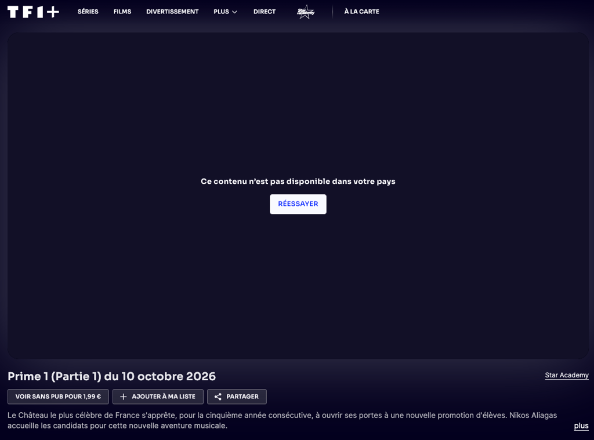Click the share icon on Partager
Screen dimensions: 594x440
[218, 397]
